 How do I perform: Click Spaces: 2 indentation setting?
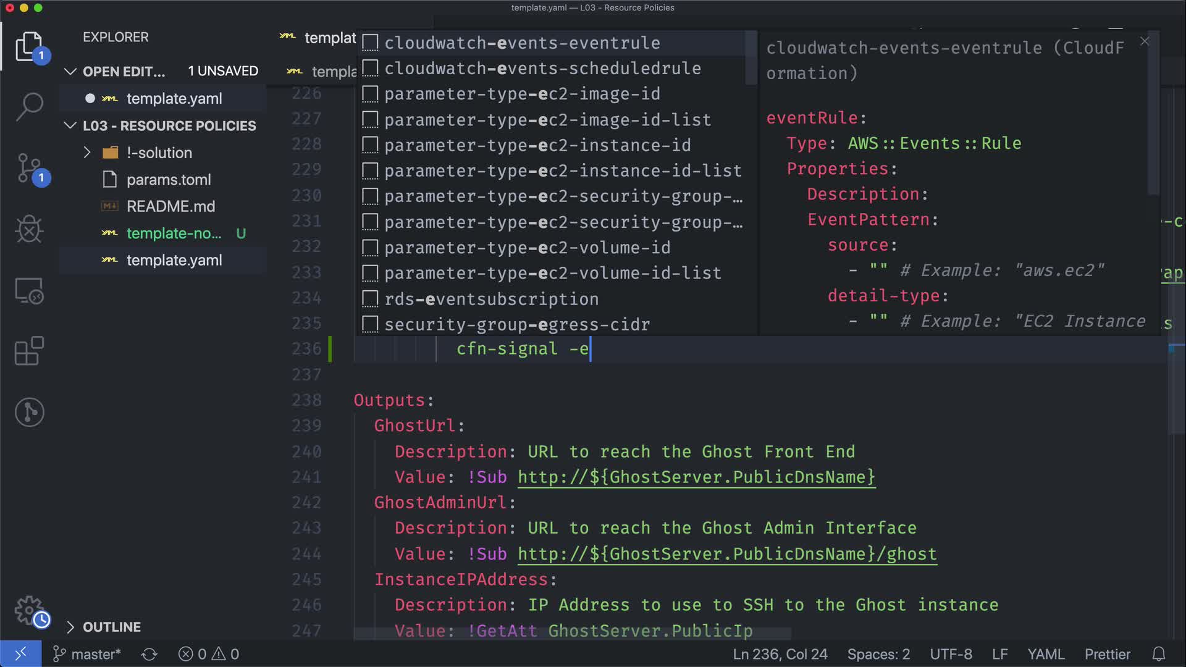click(878, 654)
